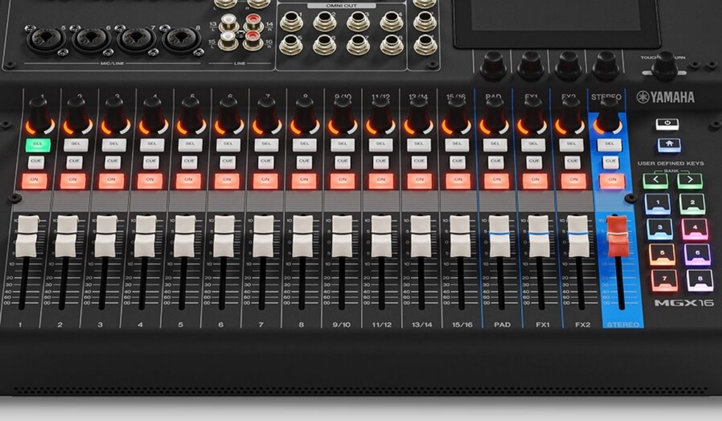
Task: Cue the FX1 channel
Action: [534, 162]
